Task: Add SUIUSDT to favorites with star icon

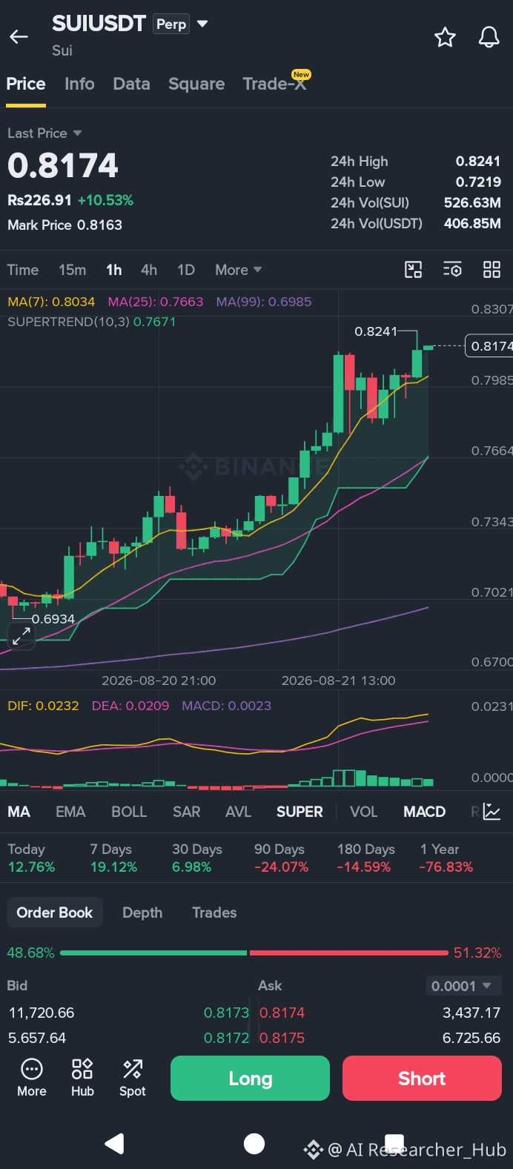Action: click(x=445, y=37)
